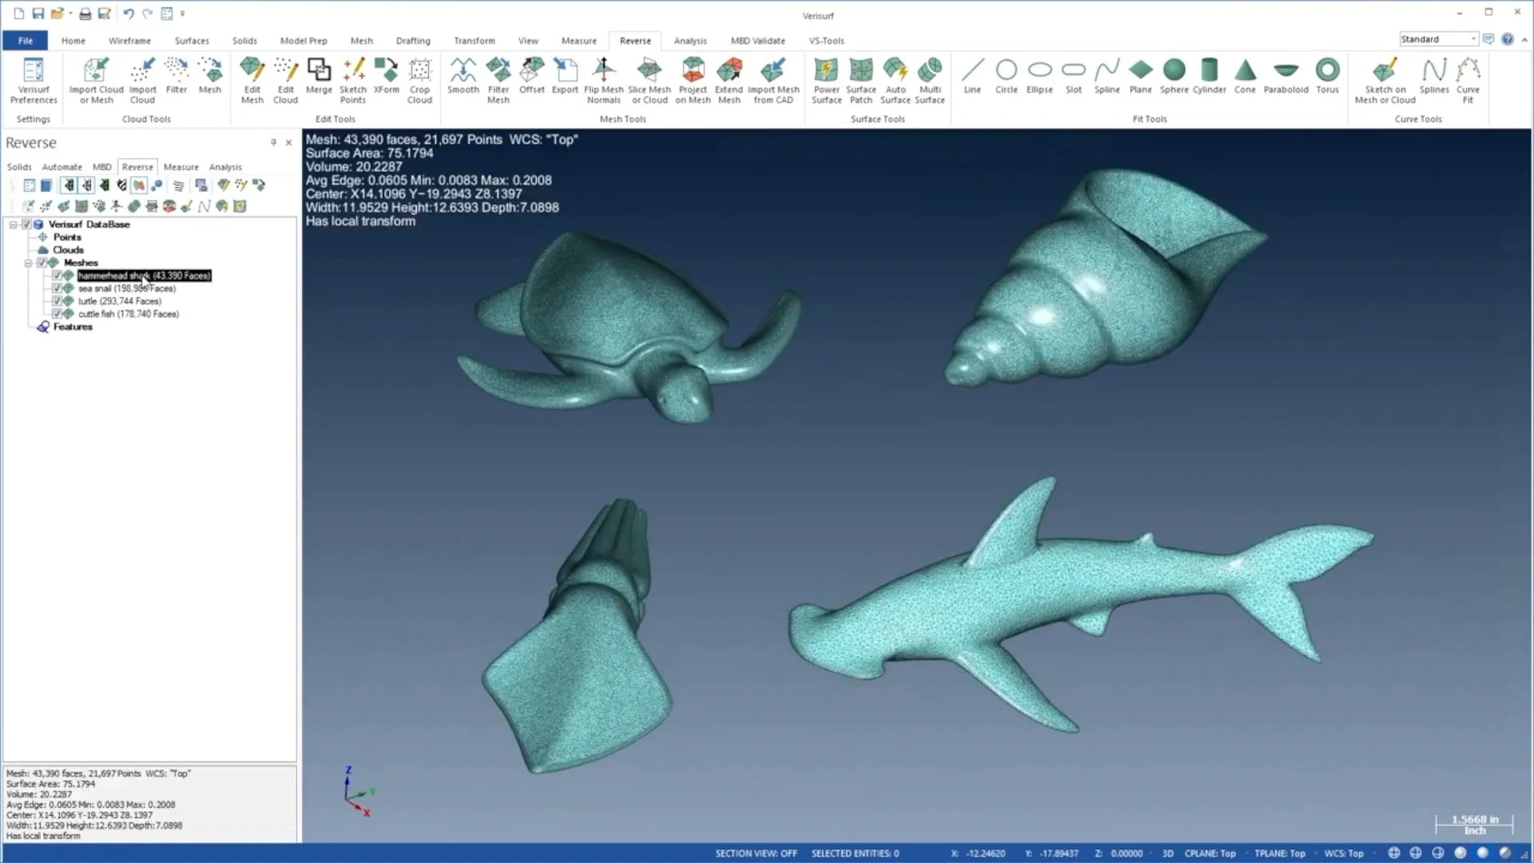The image size is (1534, 863).
Task: Open the Measure tab in Reverse panel
Action: pos(181,167)
